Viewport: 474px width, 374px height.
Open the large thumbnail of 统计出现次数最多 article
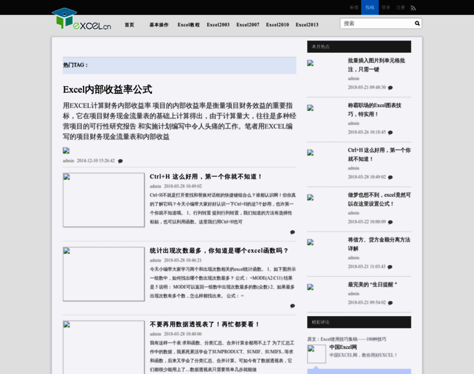(x=104, y=274)
